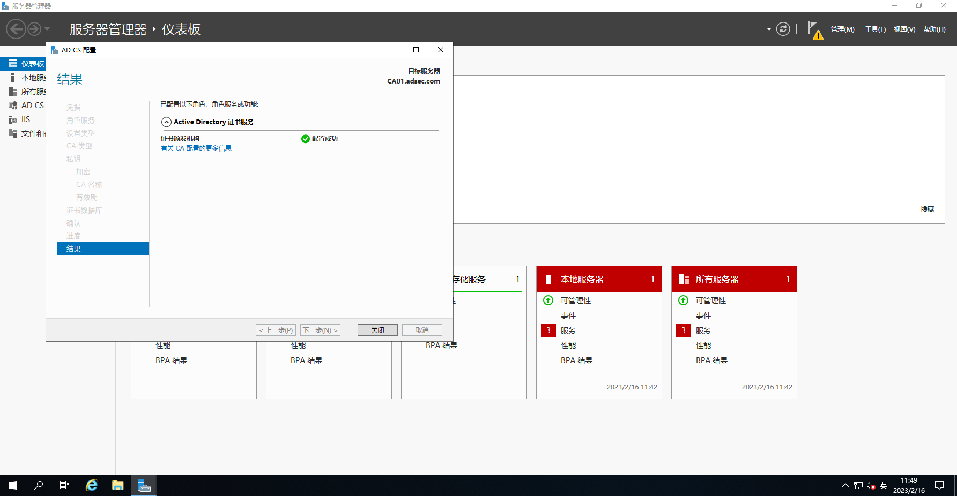957x496 pixels.
Task: Open the 管理(M) menu
Action: pyautogui.click(x=842, y=29)
